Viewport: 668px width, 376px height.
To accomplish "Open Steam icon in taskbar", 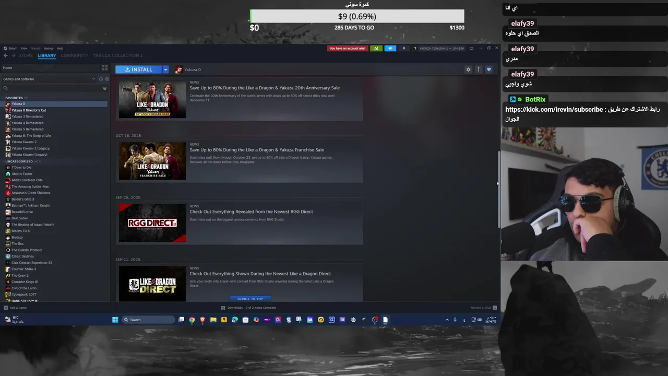I will 353,320.
